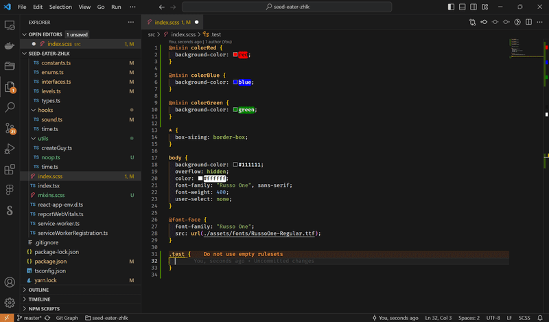
Task: Click the seed-eater-zhlk search box
Action: 287,7
